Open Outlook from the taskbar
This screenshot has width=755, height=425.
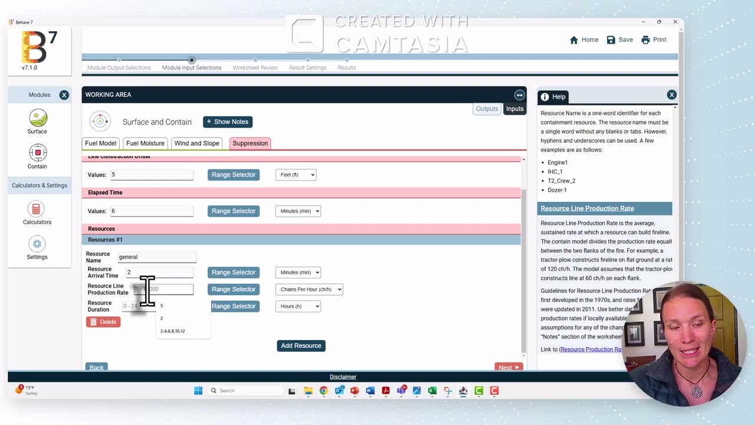click(339, 390)
